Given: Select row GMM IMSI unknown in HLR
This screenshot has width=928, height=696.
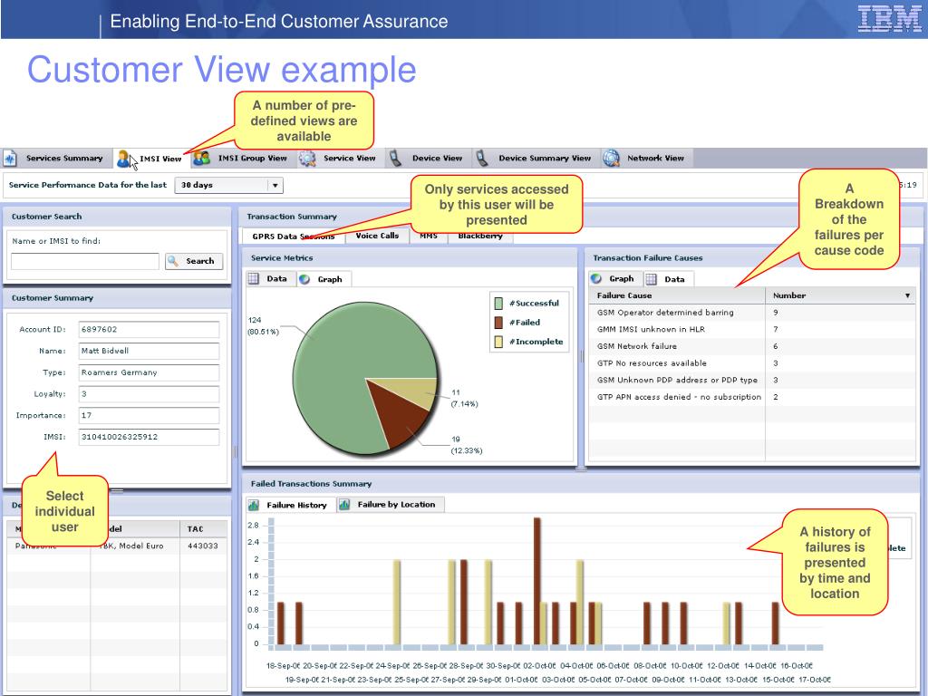Looking at the screenshot, I should click(x=751, y=330).
